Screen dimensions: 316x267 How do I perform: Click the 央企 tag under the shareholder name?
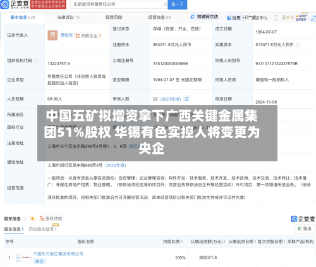point(39,261)
